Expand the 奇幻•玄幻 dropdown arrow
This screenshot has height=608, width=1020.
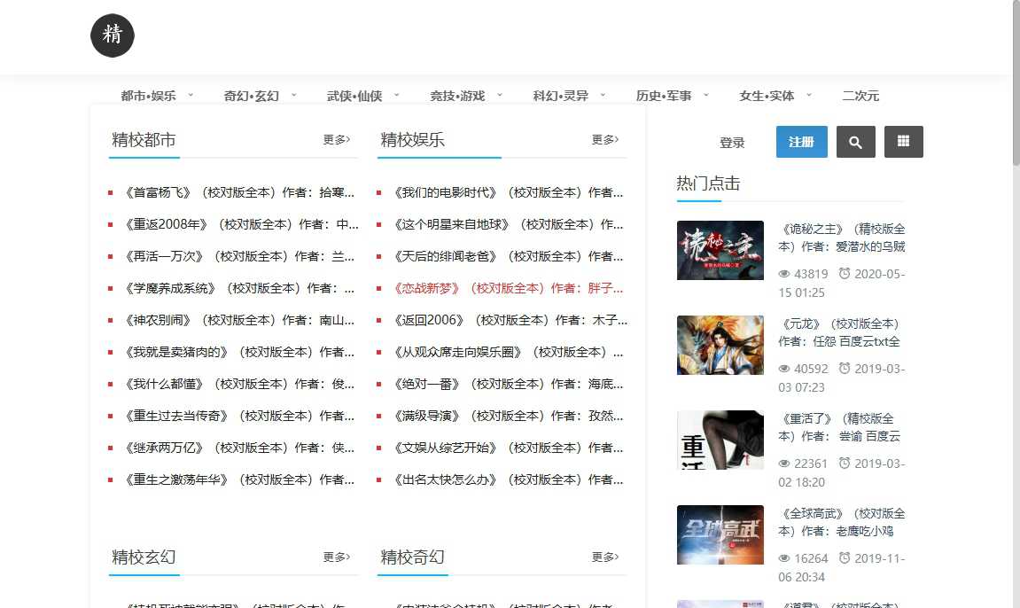click(294, 95)
